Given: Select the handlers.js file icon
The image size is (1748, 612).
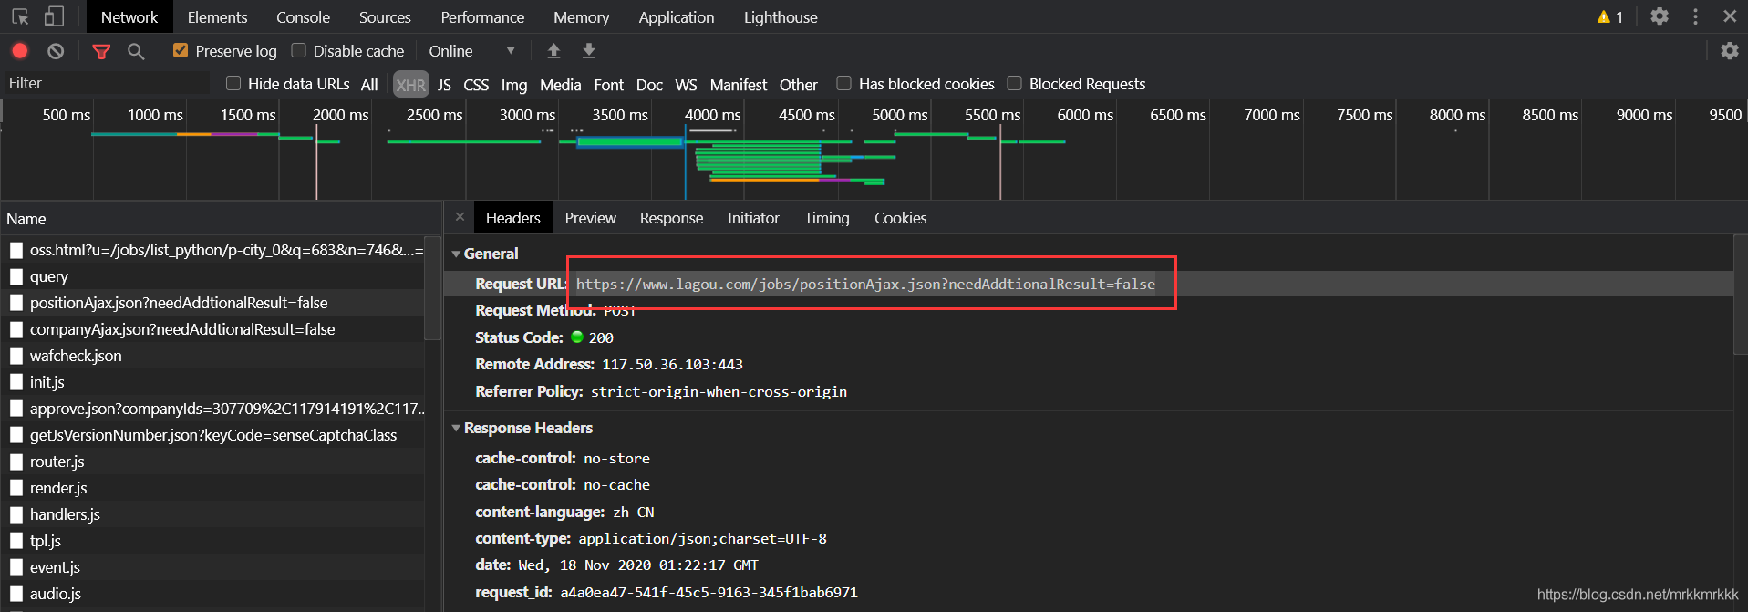Looking at the screenshot, I should point(16,514).
